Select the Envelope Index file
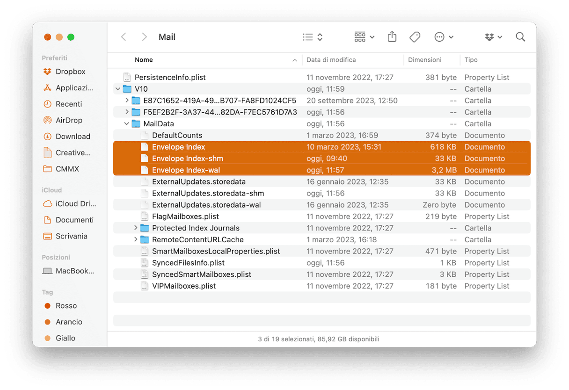569x390 pixels. pyautogui.click(x=322, y=147)
